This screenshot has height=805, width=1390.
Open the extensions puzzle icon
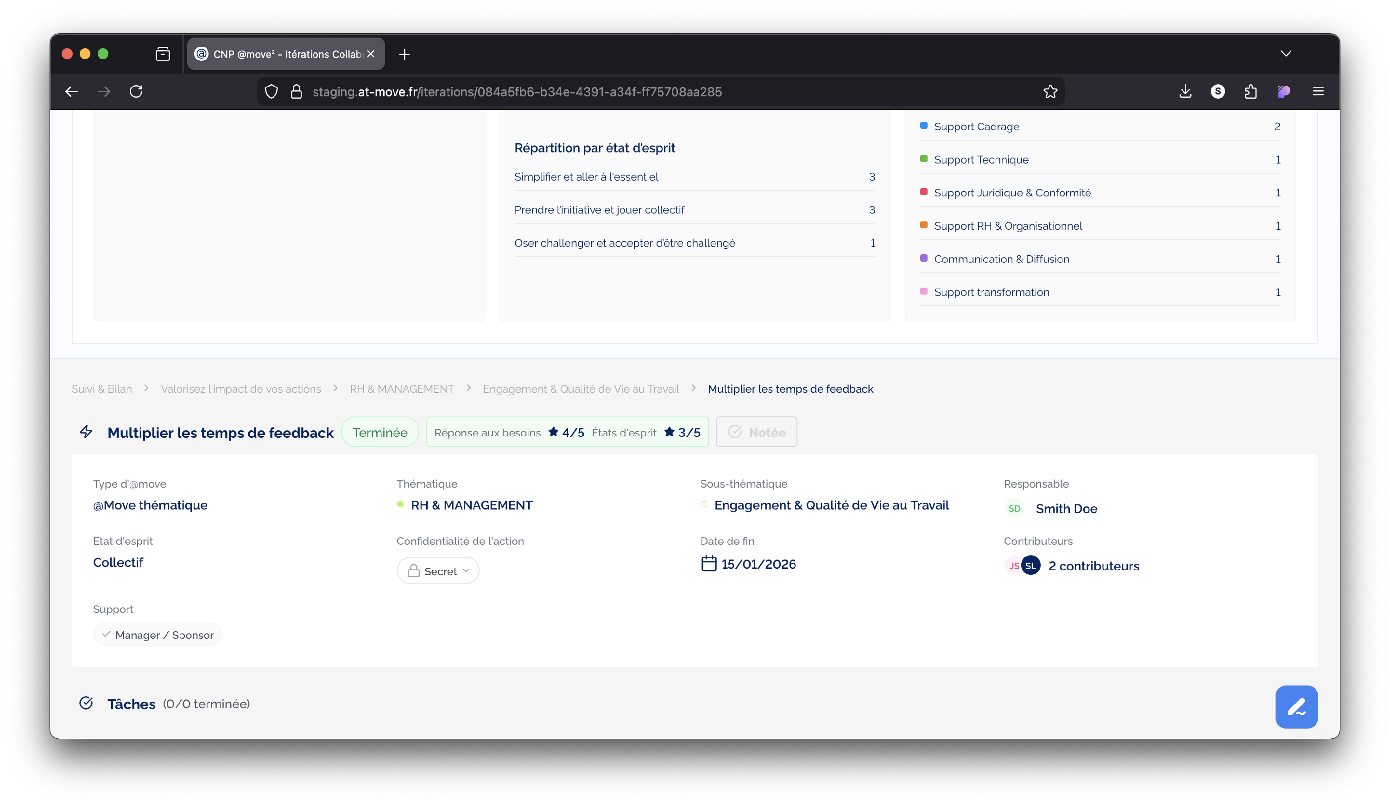click(x=1250, y=92)
